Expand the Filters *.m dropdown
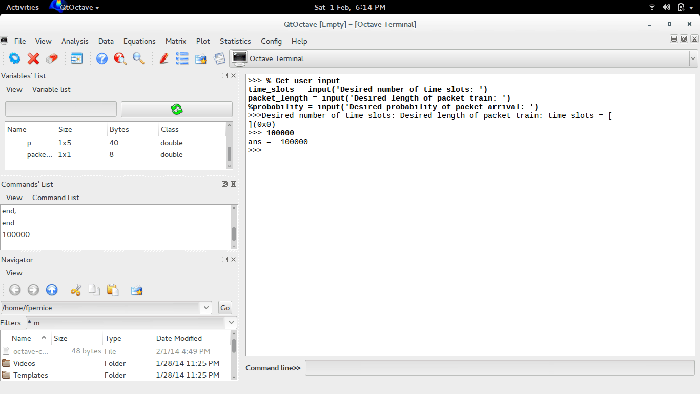This screenshot has width=700, height=394. [x=232, y=323]
